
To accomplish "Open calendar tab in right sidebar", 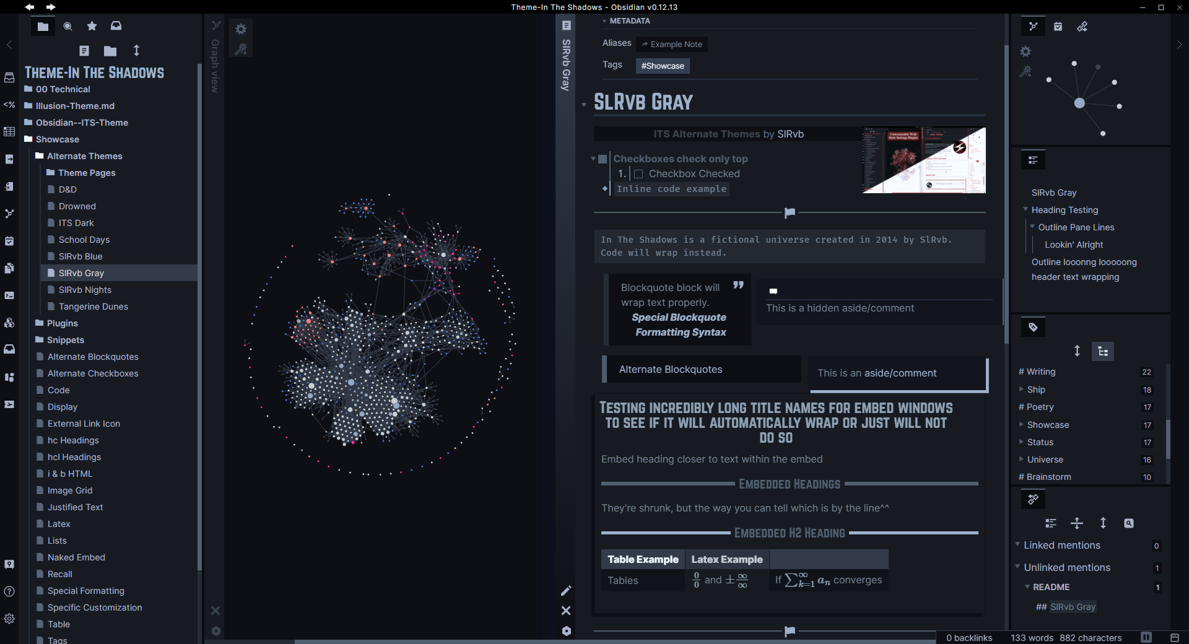I will [x=1058, y=26].
